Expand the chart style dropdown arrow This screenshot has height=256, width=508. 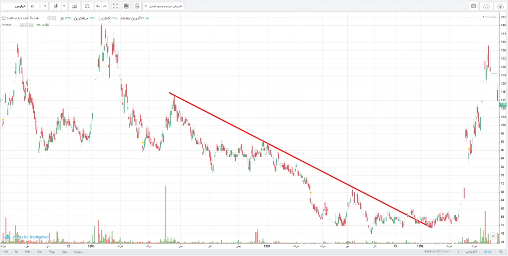[x=64, y=6]
